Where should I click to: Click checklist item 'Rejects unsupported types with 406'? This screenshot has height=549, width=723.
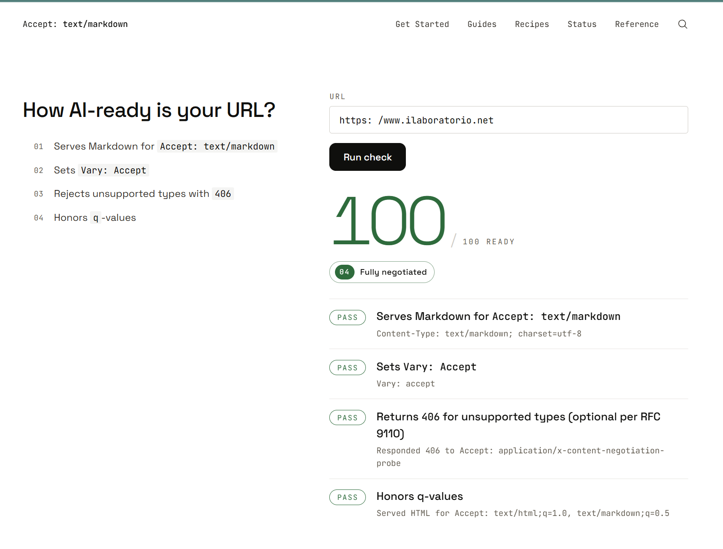(x=134, y=194)
